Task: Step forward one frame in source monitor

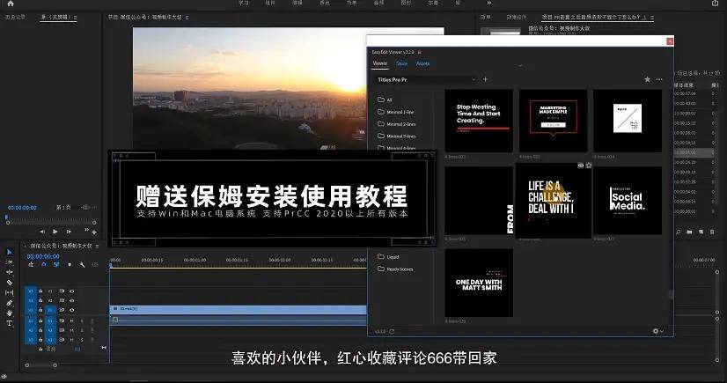Action: tap(69, 232)
